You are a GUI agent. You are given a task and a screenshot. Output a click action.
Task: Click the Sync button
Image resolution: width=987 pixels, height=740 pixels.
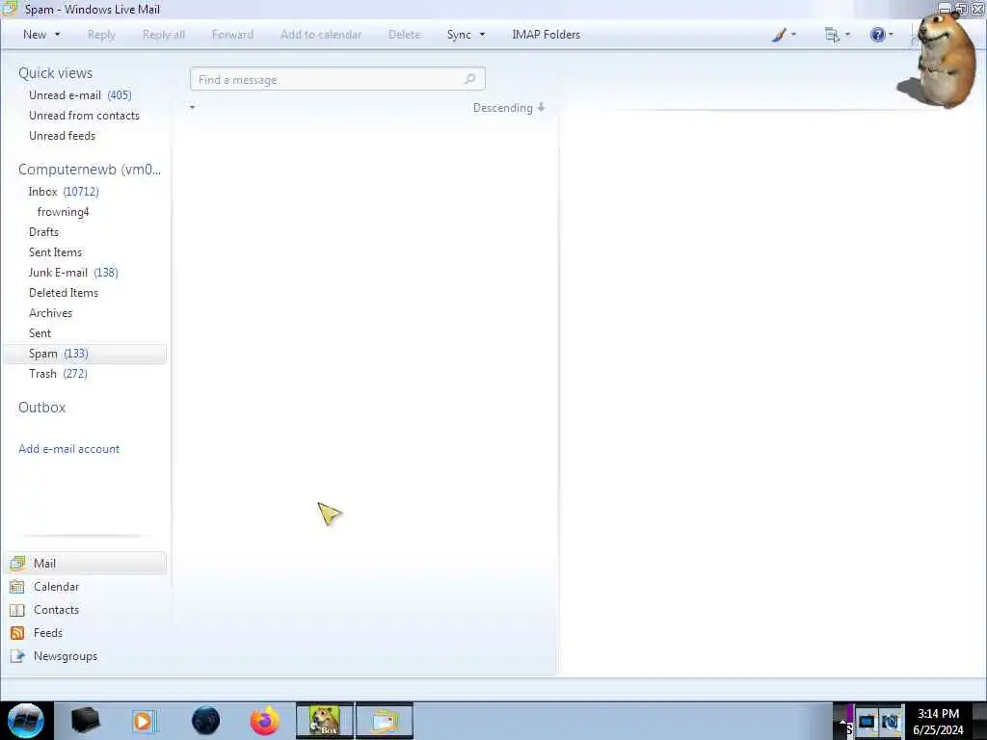click(x=459, y=35)
